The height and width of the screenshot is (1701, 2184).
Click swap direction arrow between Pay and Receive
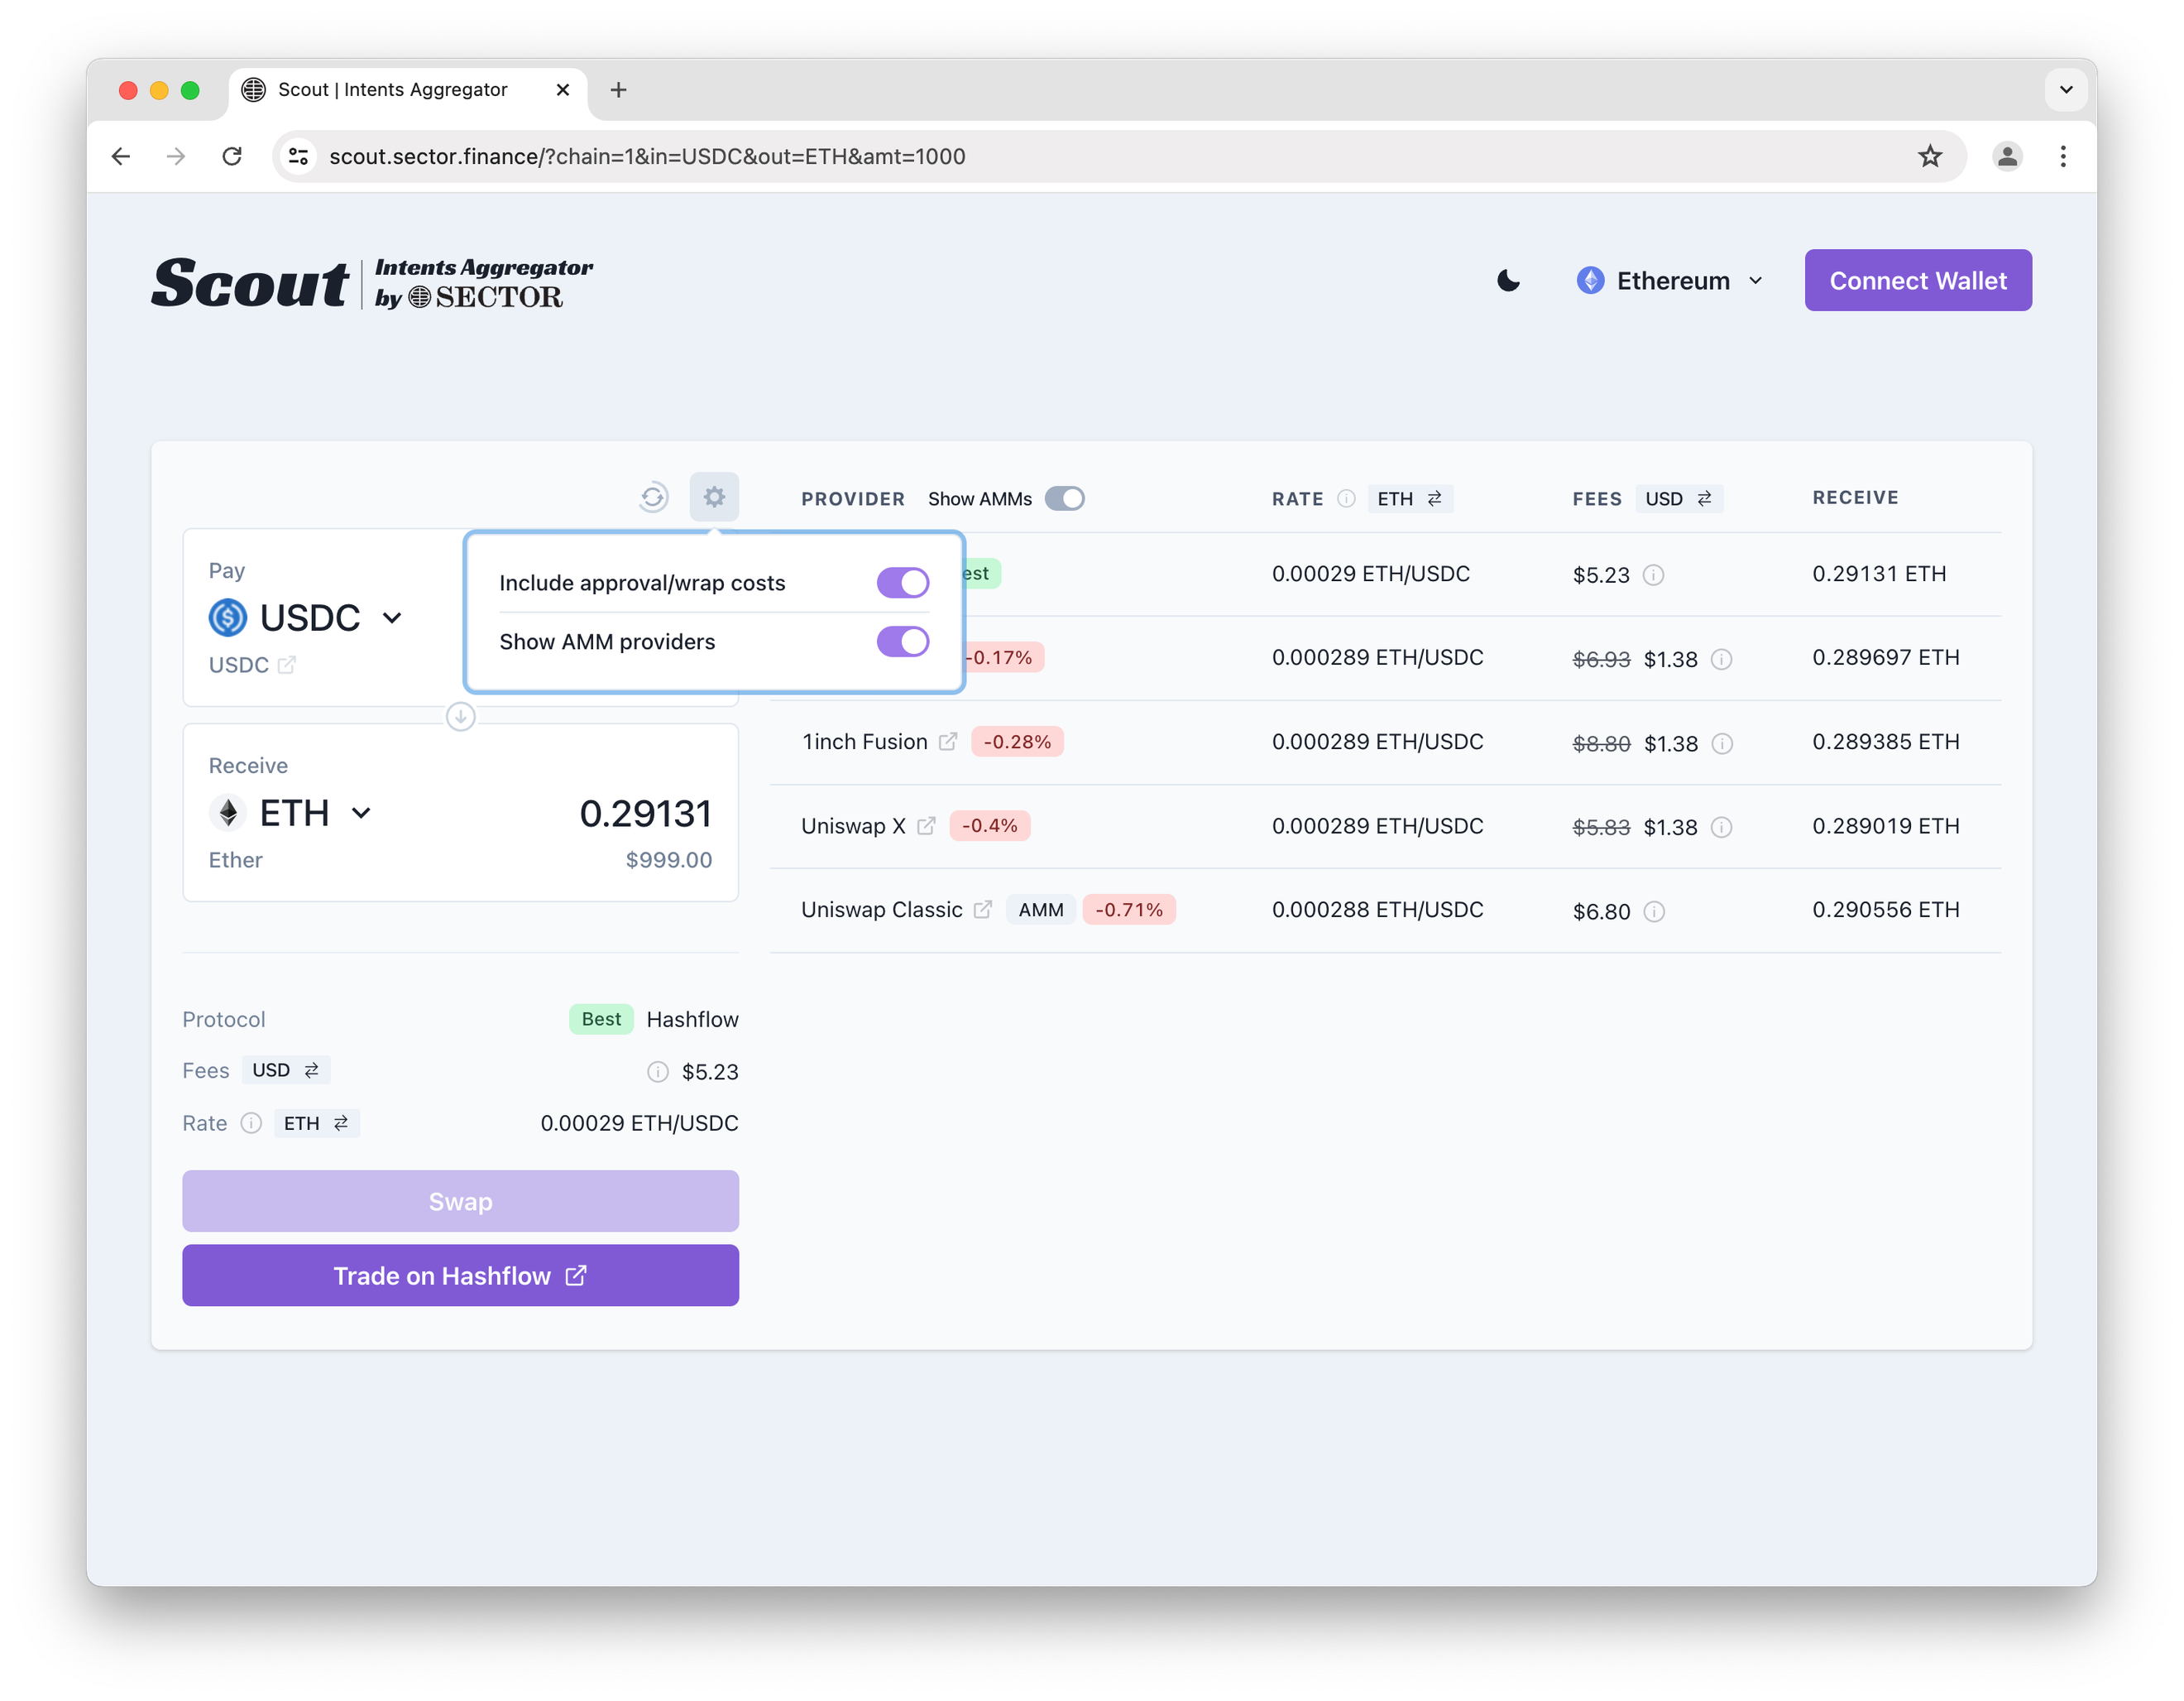pyautogui.click(x=460, y=717)
